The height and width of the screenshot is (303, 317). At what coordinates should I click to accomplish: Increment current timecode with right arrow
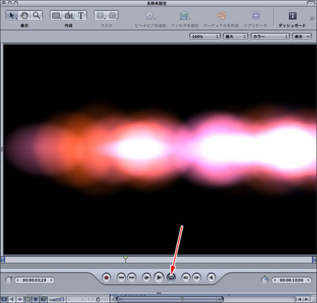[51, 280]
